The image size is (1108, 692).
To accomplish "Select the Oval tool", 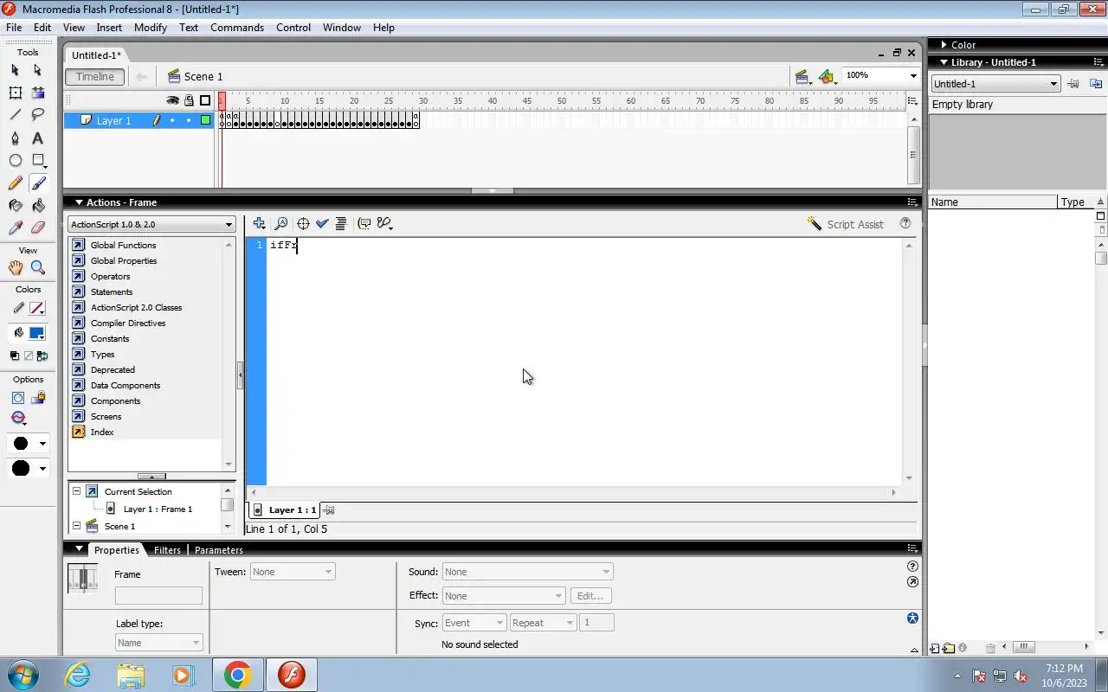I will (16, 160).
